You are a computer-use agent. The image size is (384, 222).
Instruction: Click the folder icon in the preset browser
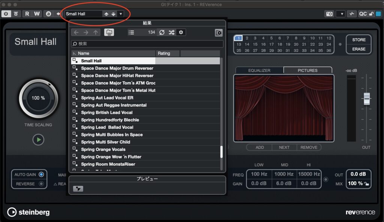click(x=109, y=33)
